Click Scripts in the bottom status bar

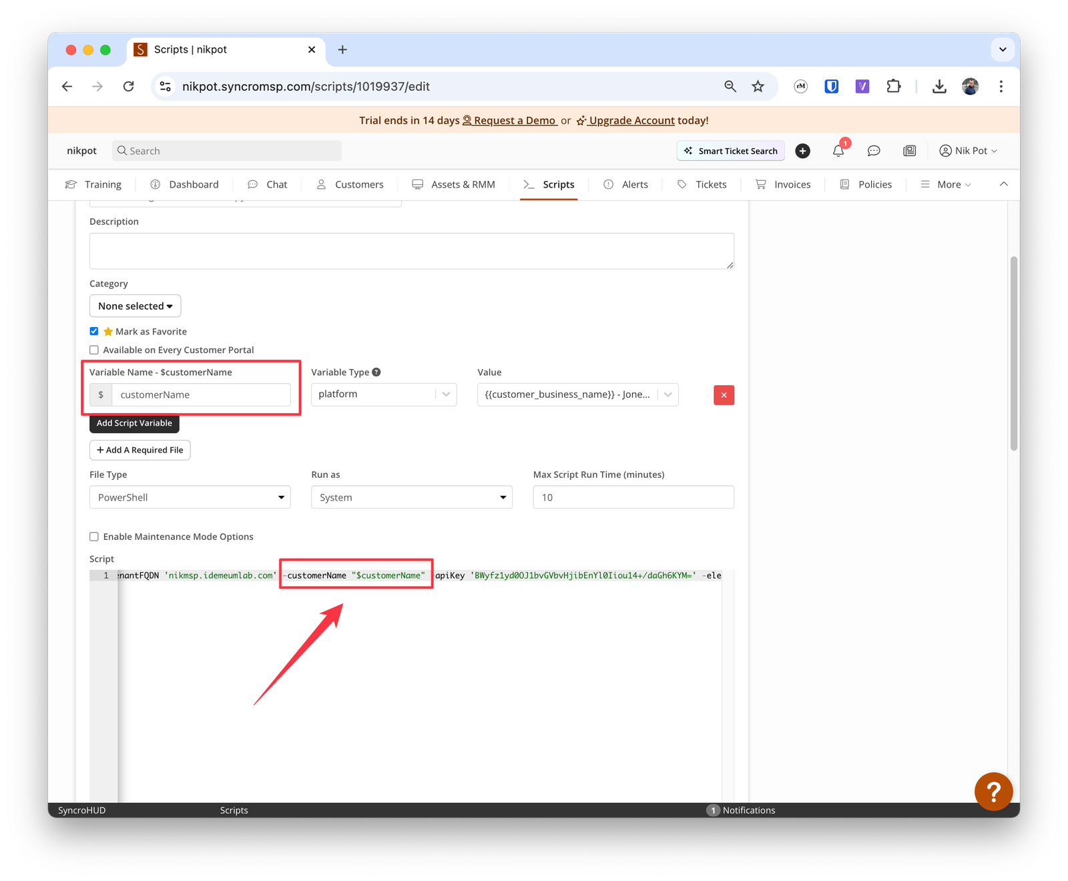coord(234,810)
